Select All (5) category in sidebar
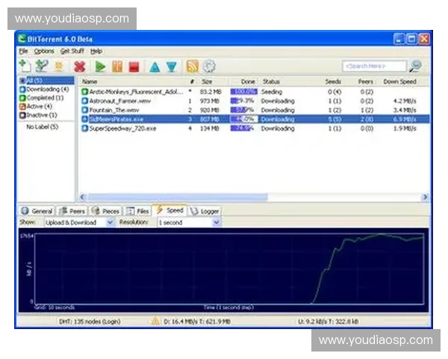The image size is (448, 359). (x=46, y=81)
